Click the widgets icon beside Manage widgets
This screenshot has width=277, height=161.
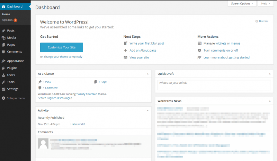(x=199, y=43)
